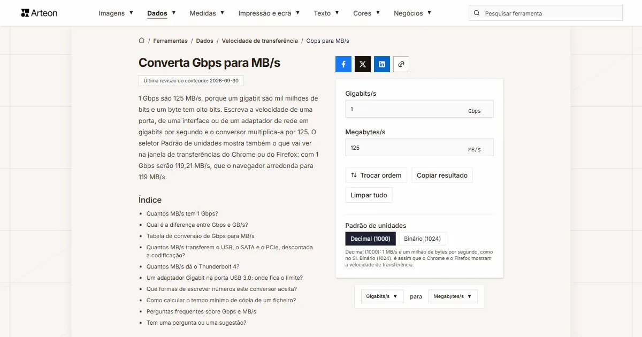The width and height of the screenshot is (642, 337).
Task: Click the Converta Gbps para MB/s heading
Action: click(x=209, y=63)
